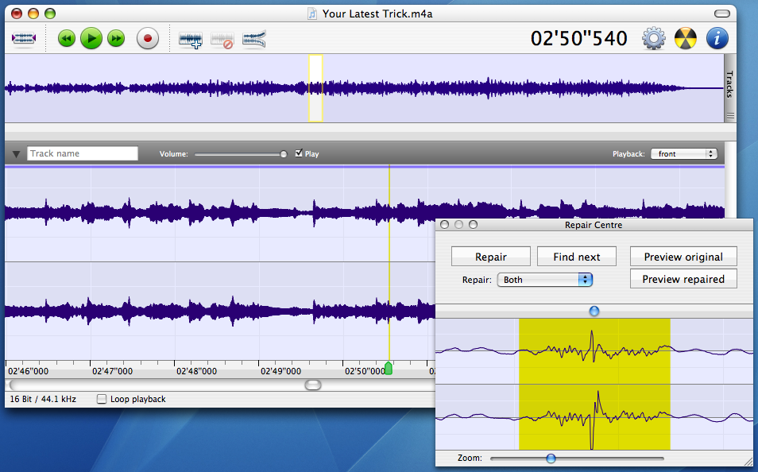Collapse the track with the disclosure triangle
Viewport: 758px width, 472px height.
pyautogui.click(x=16, y=154)
